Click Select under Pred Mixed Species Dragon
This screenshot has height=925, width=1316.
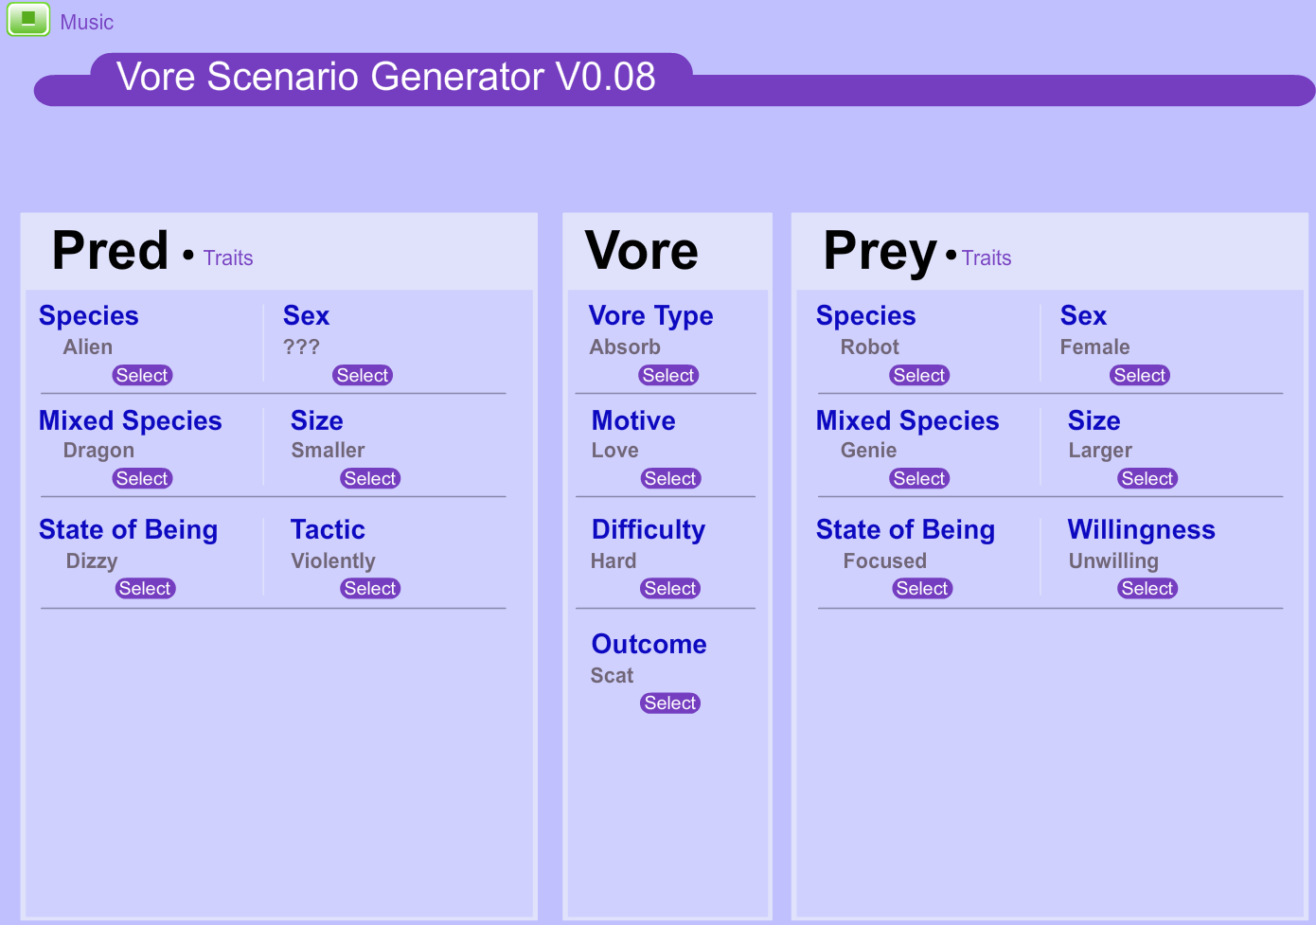coord(142,478)
